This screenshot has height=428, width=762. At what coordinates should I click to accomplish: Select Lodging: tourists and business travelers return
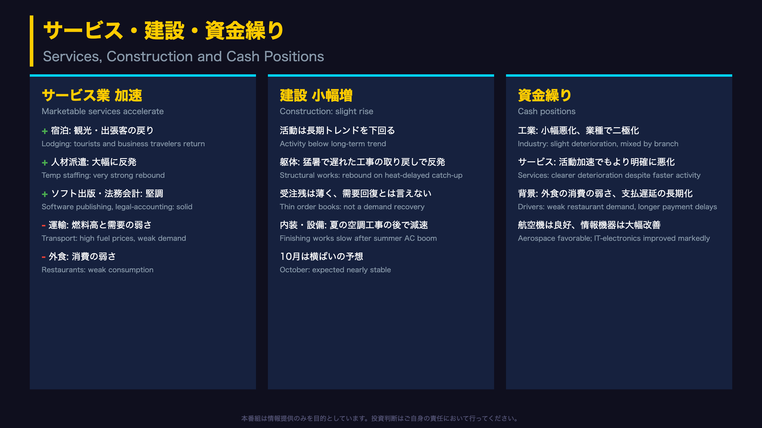(123, 144)
